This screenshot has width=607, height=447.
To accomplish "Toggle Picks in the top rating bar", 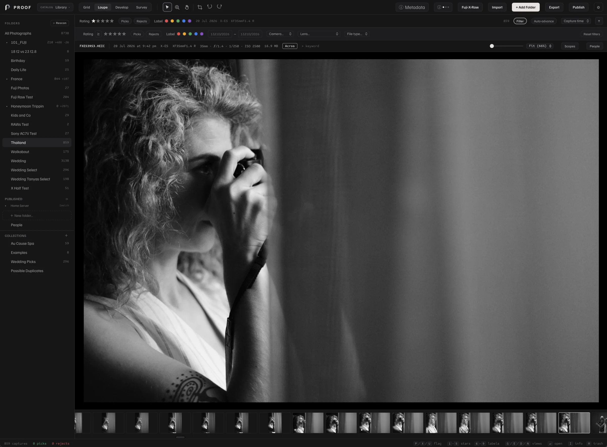I will (x=125, y=21).
